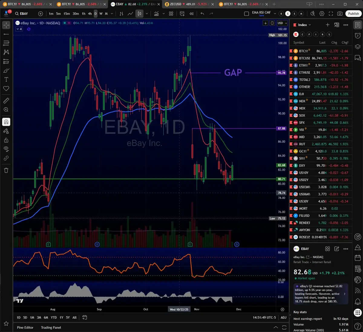Toggle the layout select square checkbox
The height and width of the screenshot is (332, 363).
(247, 14)
